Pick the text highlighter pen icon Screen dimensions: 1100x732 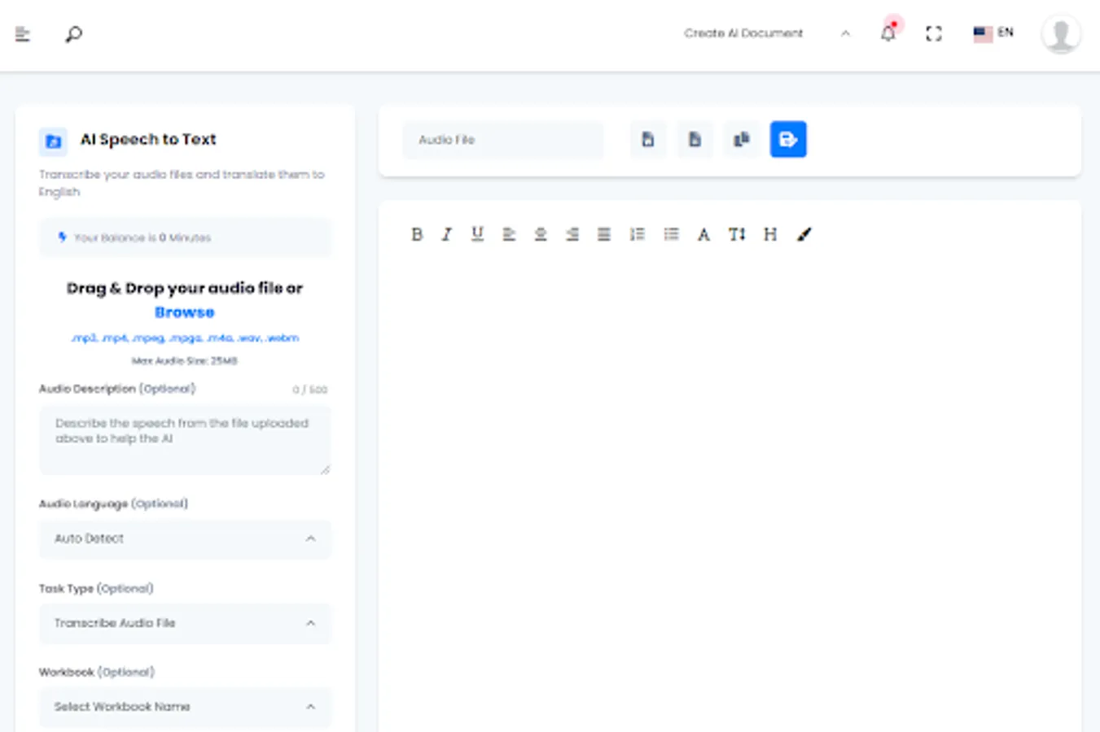tap(804, 234)
